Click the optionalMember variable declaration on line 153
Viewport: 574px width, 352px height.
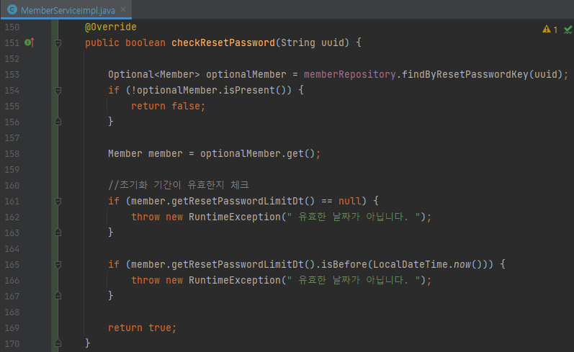point(246,75)
